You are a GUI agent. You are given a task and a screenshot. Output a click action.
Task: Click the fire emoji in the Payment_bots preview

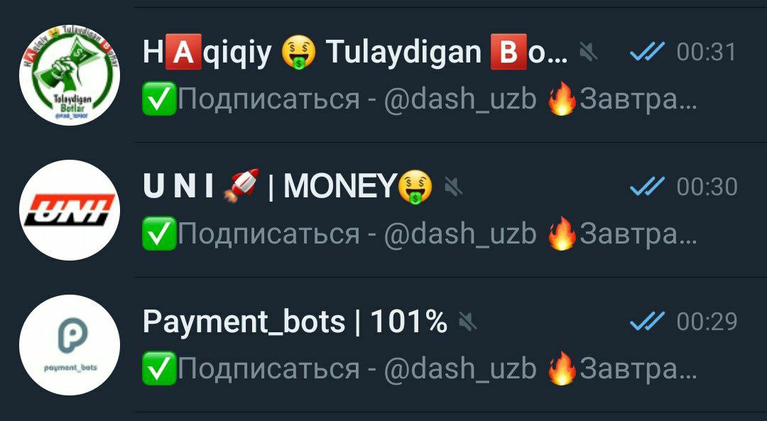point(562,368)
